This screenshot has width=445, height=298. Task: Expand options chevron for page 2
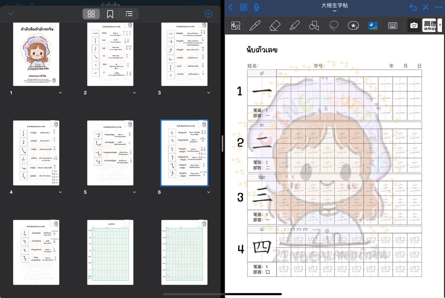pyautogui.click(x=134, y=93)
